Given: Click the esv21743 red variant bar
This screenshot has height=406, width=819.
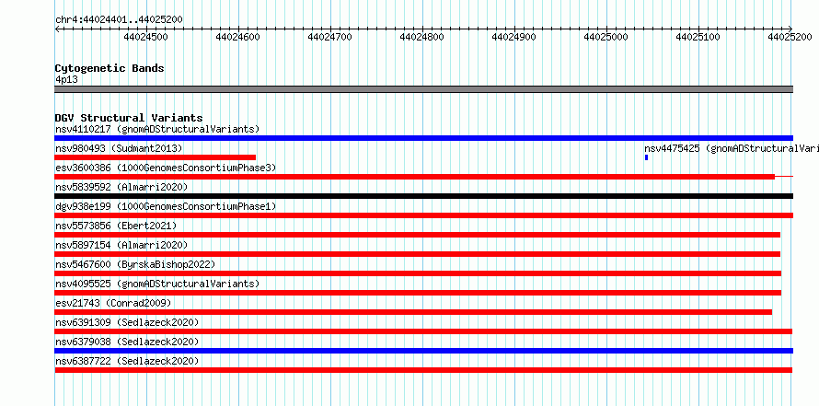Looking at the screenshot, I should tap(413, 312).
